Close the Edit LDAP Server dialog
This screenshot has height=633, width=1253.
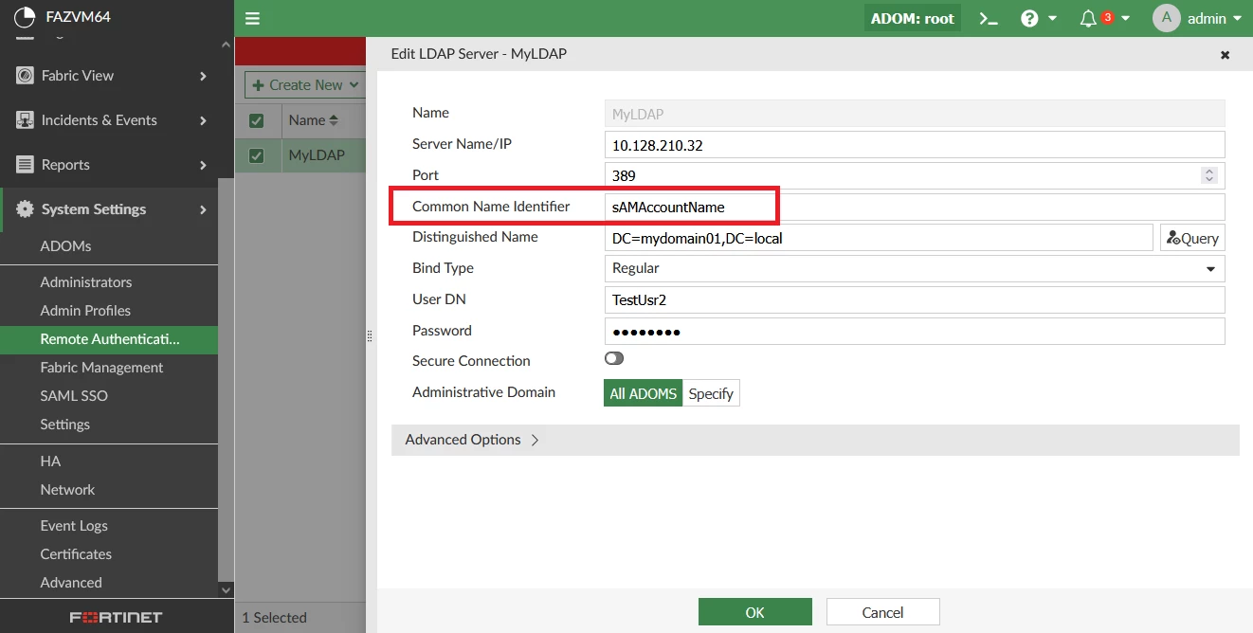click(1225, 55)
